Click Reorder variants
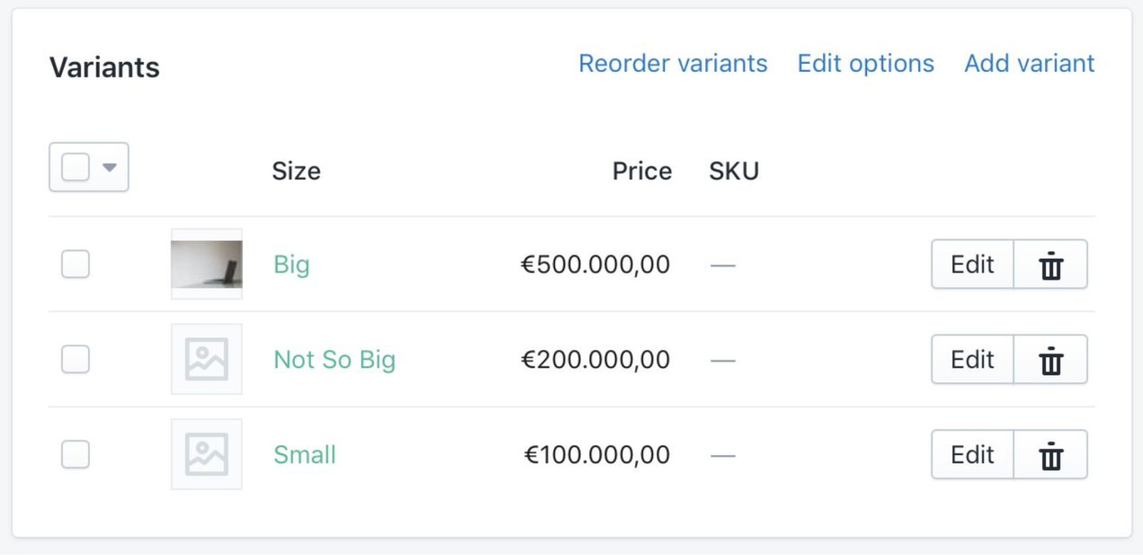This screenshot has width=1143, height=555. pyautogui.click(x=672, y=63)
